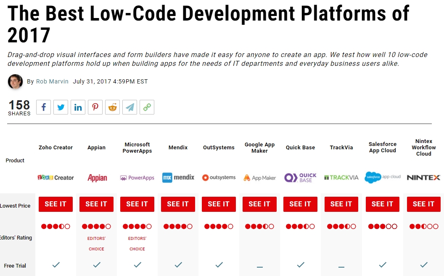
Task: Click the Zoho Creator logo
Action: [x=56, y=178]
